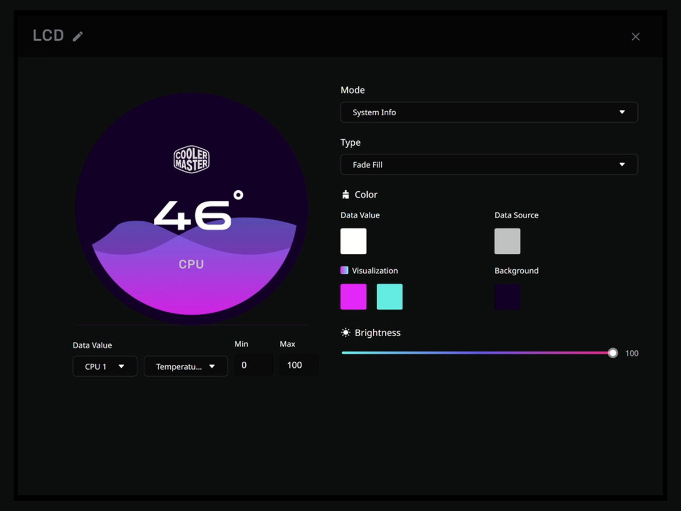The width and height of the screenshot is (681, 511).
Task: Click the sun icon next to Brightness
Action: (x=345, y=333)
